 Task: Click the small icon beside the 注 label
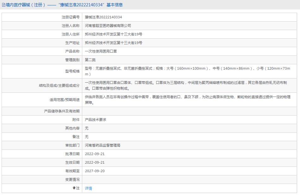(74, 188)
